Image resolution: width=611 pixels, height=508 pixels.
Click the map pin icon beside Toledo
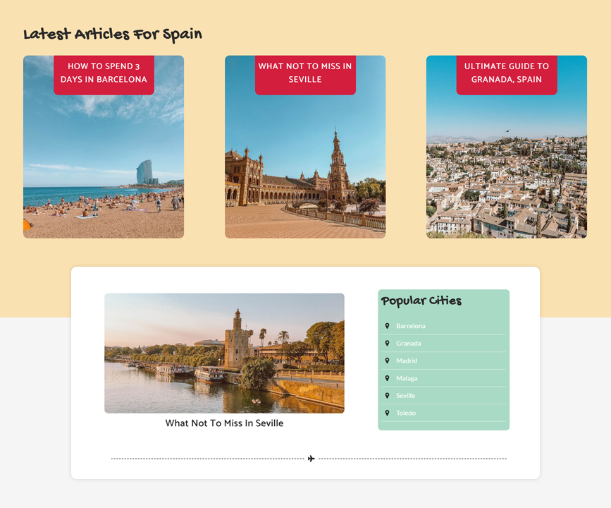tap(387, 413)
